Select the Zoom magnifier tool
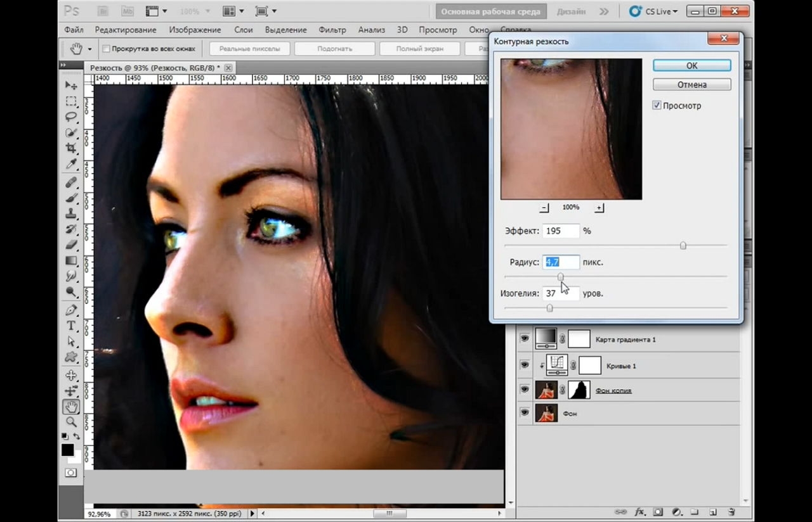This screenshot has height=522, width=812. coord(71,422)
